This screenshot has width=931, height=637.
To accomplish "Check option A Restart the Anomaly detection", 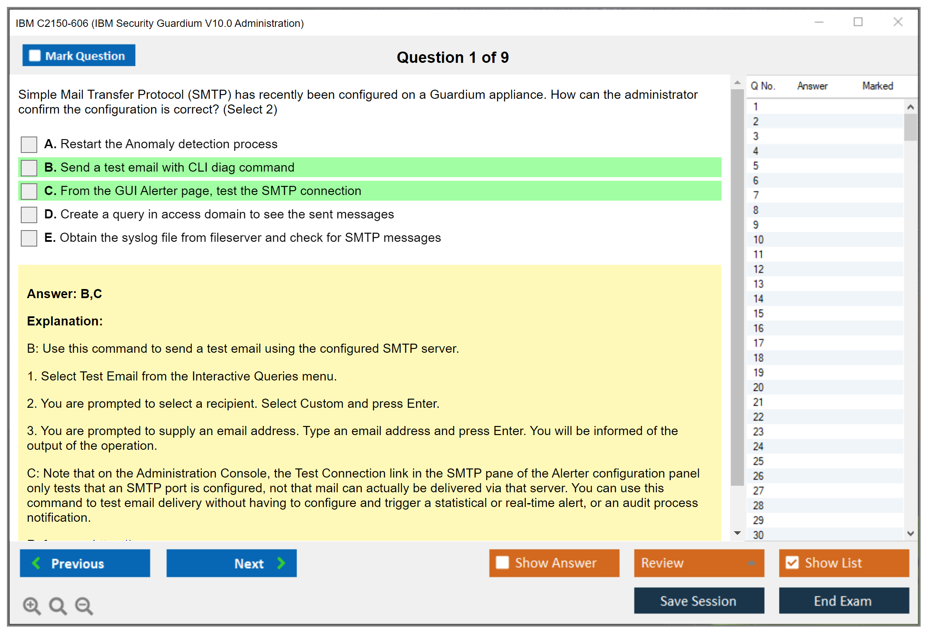I will 29,144.
